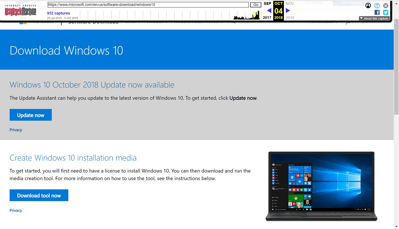Close the Wayback Machine toolbar

coord(386,5)
